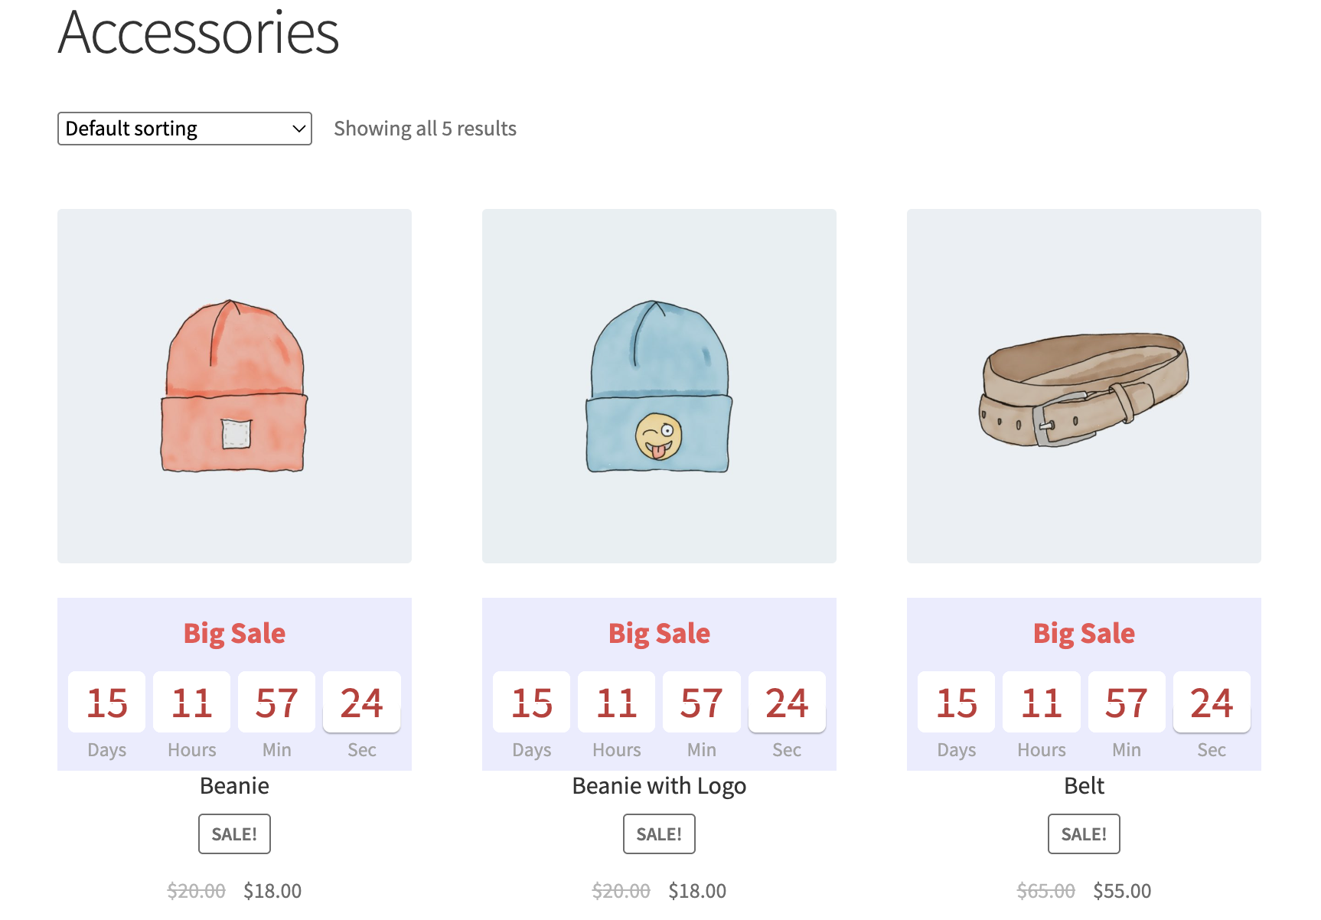Image resolution: width=1321 pixels, height=920 pixels.
Task: Click the Big Sale heading above Beanie
Action: [234, 634]
